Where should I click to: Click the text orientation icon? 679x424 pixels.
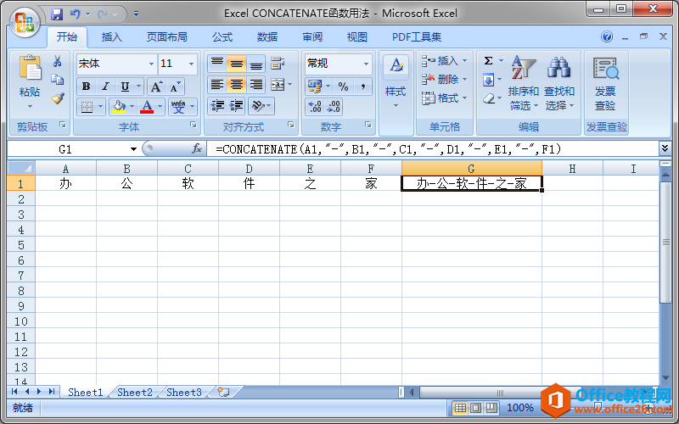click(x=258, y=106)
